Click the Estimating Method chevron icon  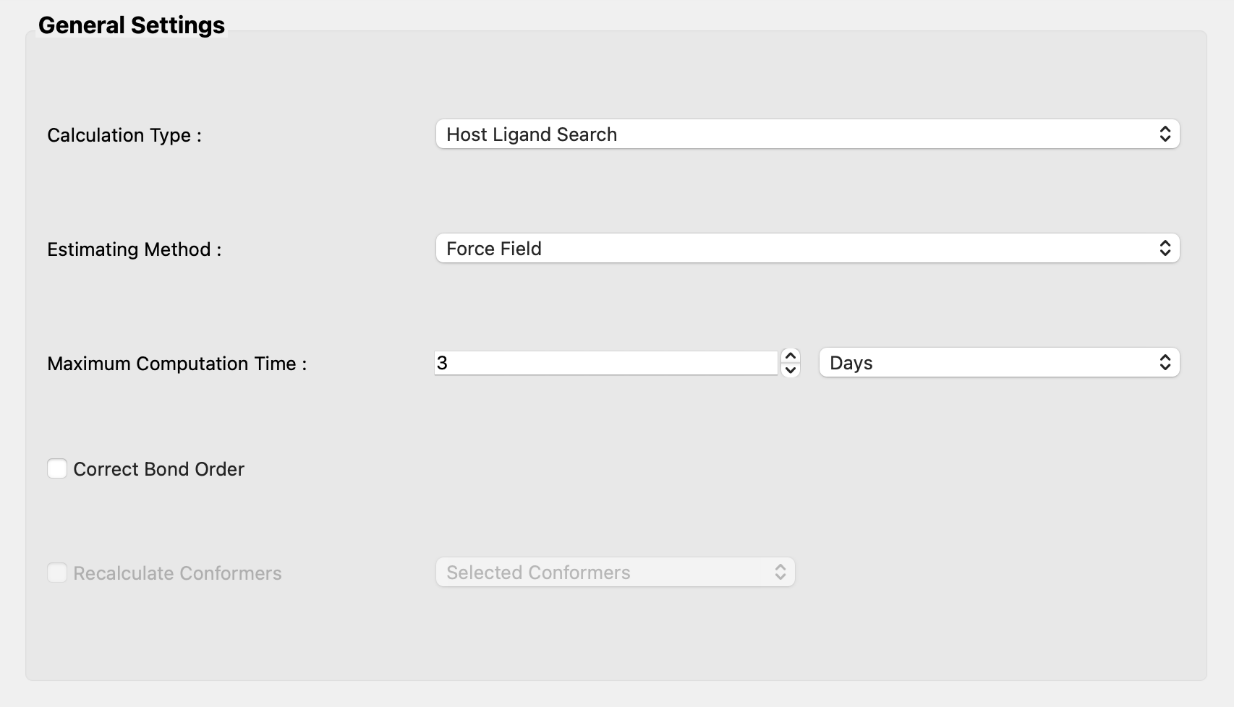pyautogui.click(x=1165, y=248)
